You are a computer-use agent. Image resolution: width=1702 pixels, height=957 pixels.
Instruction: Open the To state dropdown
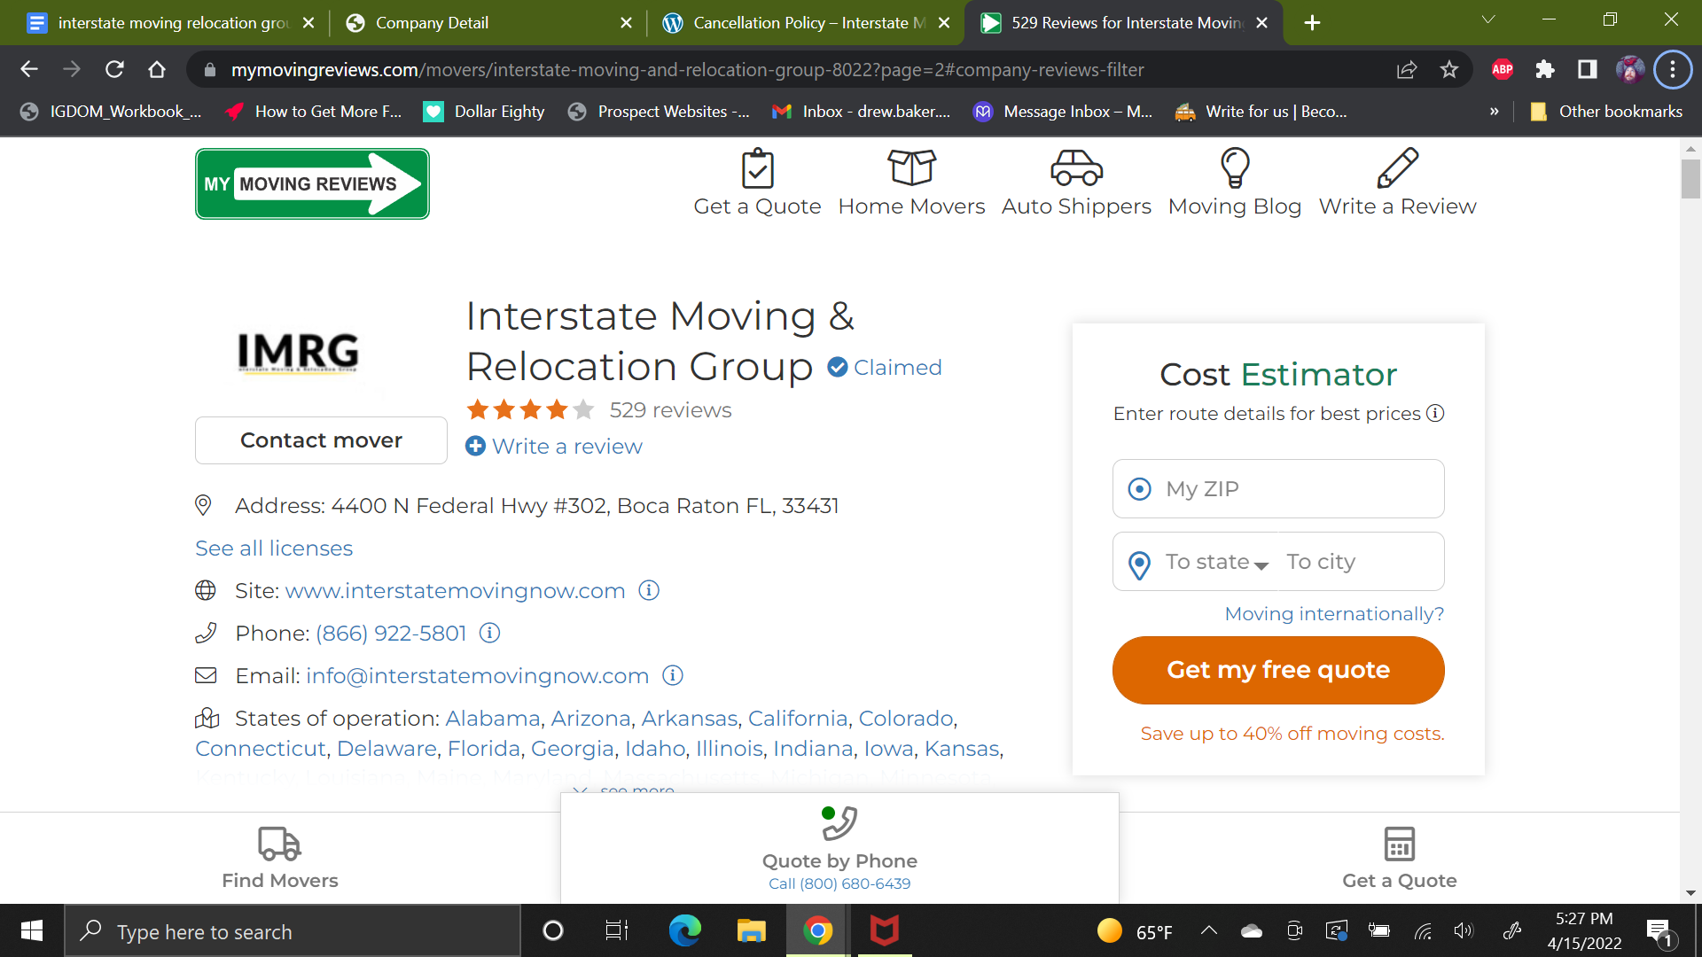coord(1216,562)
